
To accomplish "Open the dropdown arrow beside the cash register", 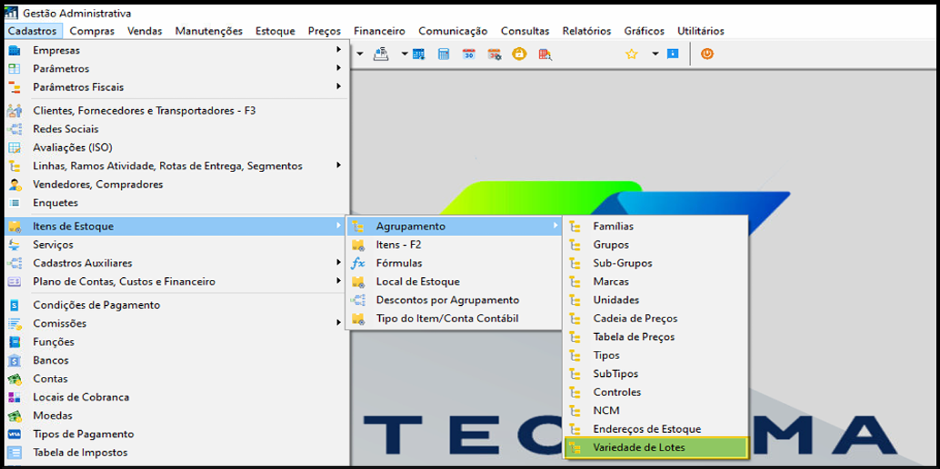I will [404, 54].
